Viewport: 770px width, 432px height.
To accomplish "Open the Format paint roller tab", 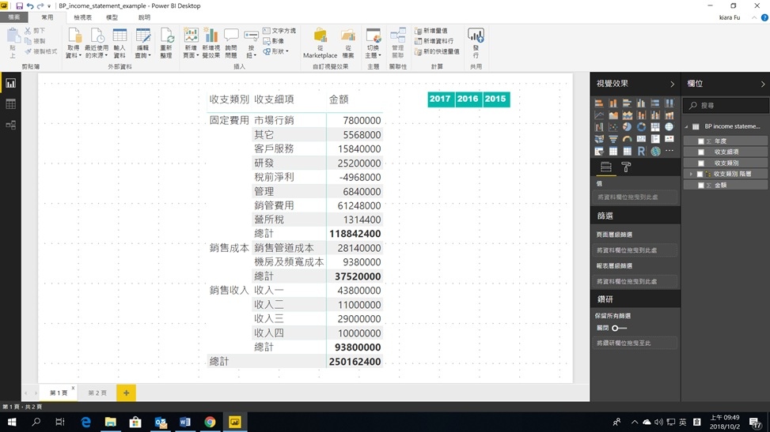I will pyautogui.click(x=626, y=167).
